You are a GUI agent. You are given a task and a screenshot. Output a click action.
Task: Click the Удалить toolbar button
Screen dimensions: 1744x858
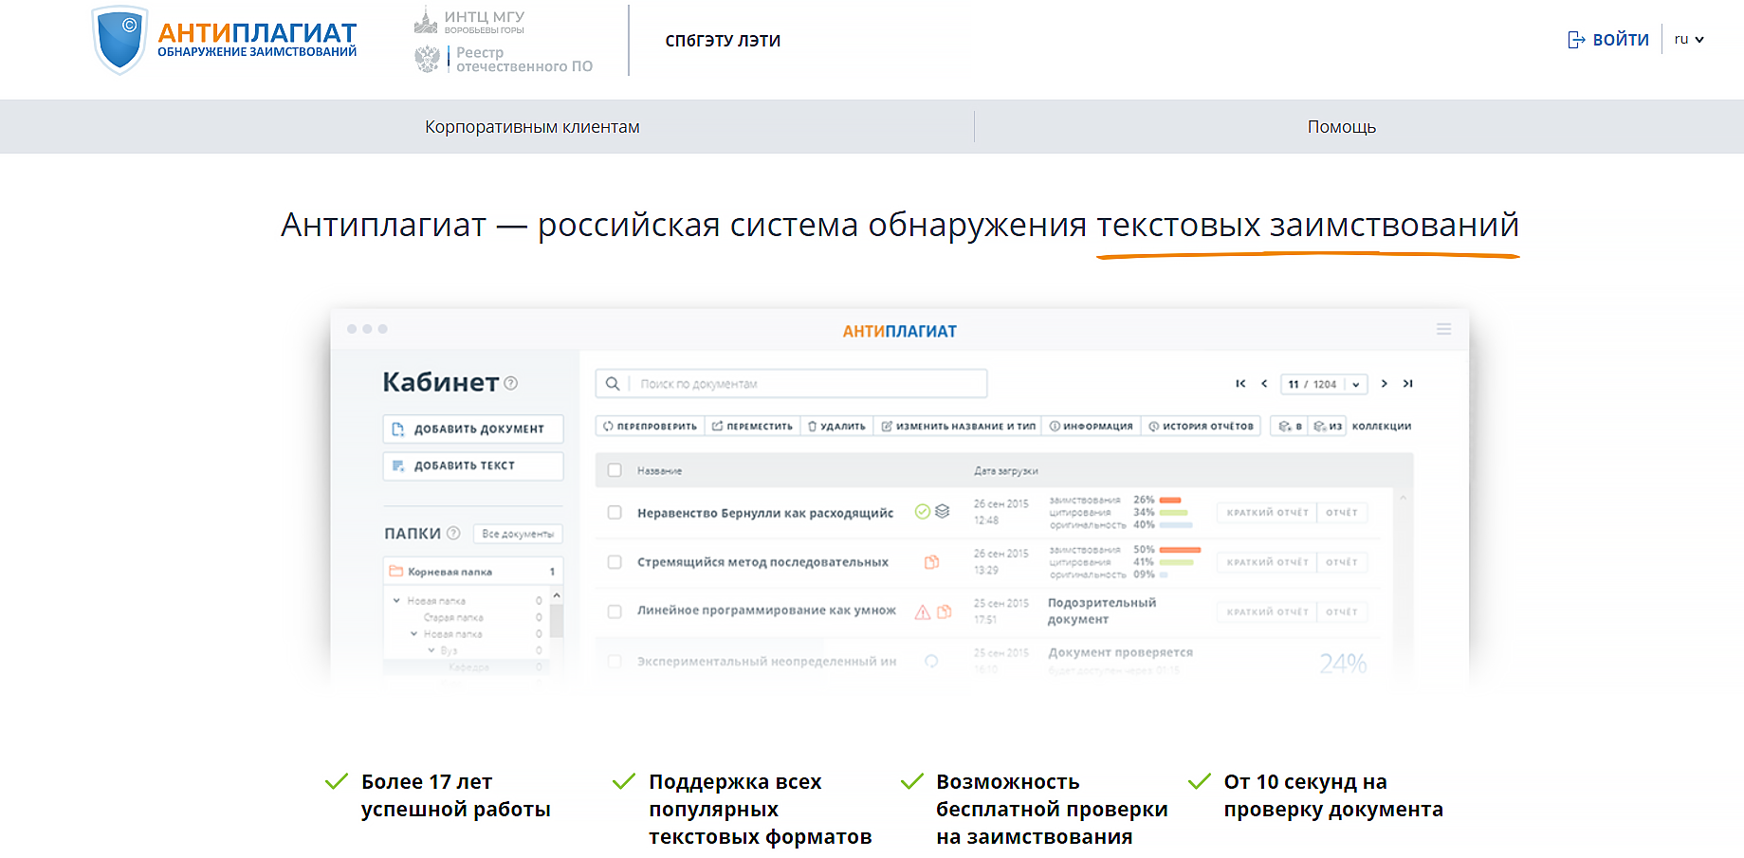tap(836, 427)
